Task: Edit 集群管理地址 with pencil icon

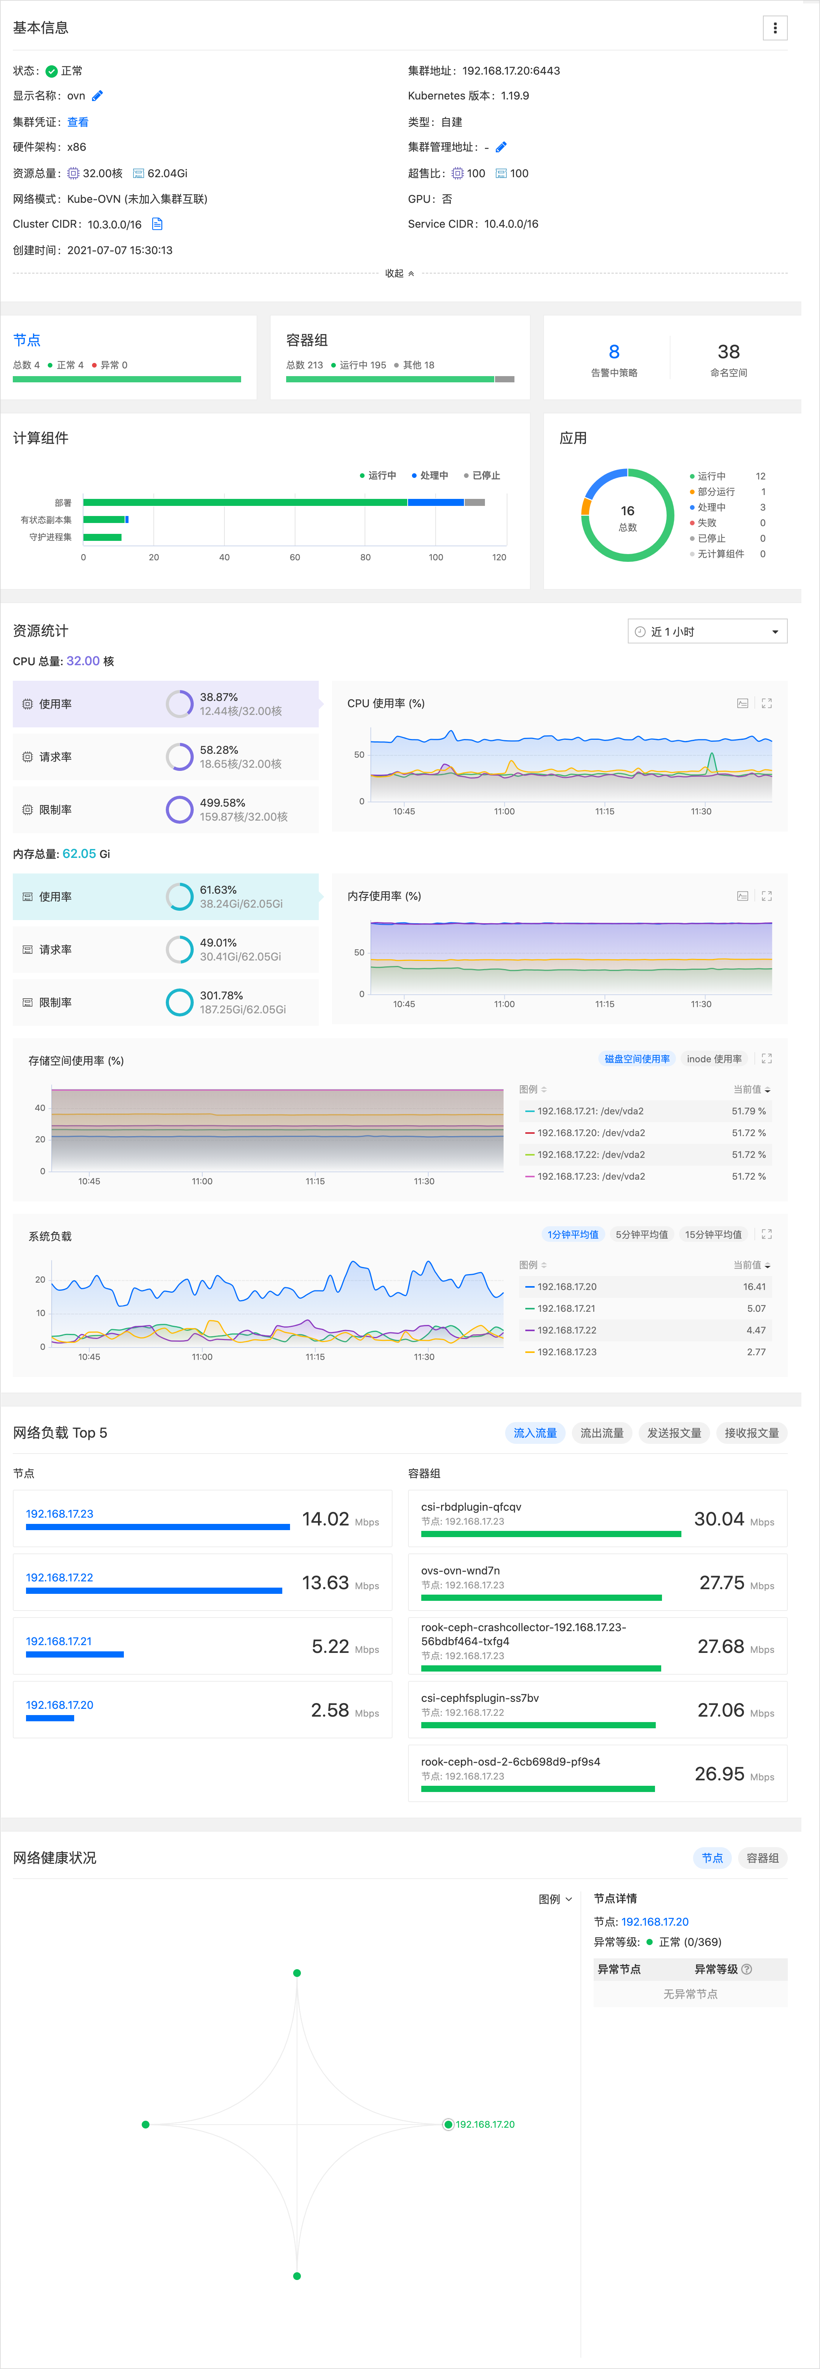Action: click(501, 147)
